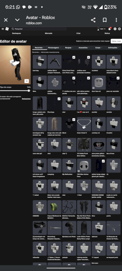Screen dimensions: 122x271
Task: Uncheck the Black item
Action: tap(74, 120)
